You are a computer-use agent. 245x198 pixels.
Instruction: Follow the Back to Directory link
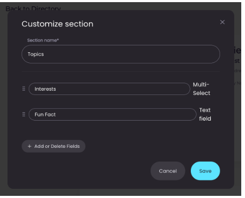pos(33,8)
